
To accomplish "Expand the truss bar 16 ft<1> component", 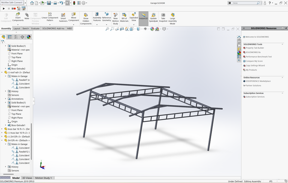I will 2,129.
